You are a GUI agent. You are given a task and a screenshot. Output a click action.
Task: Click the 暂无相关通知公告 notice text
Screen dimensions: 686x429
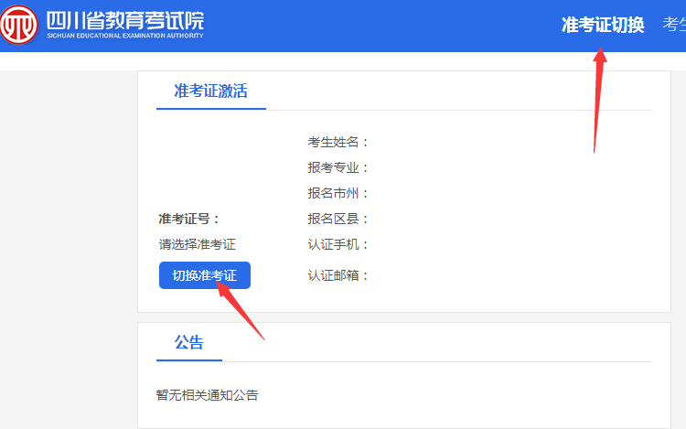pyautogui.click(x=207, y=395)
